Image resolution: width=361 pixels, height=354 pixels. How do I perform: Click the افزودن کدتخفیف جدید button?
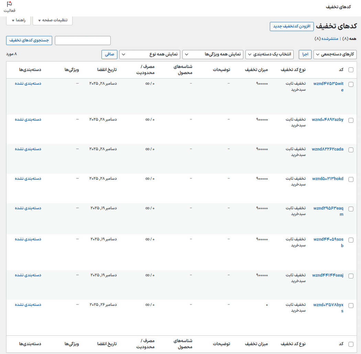(292, 26)
